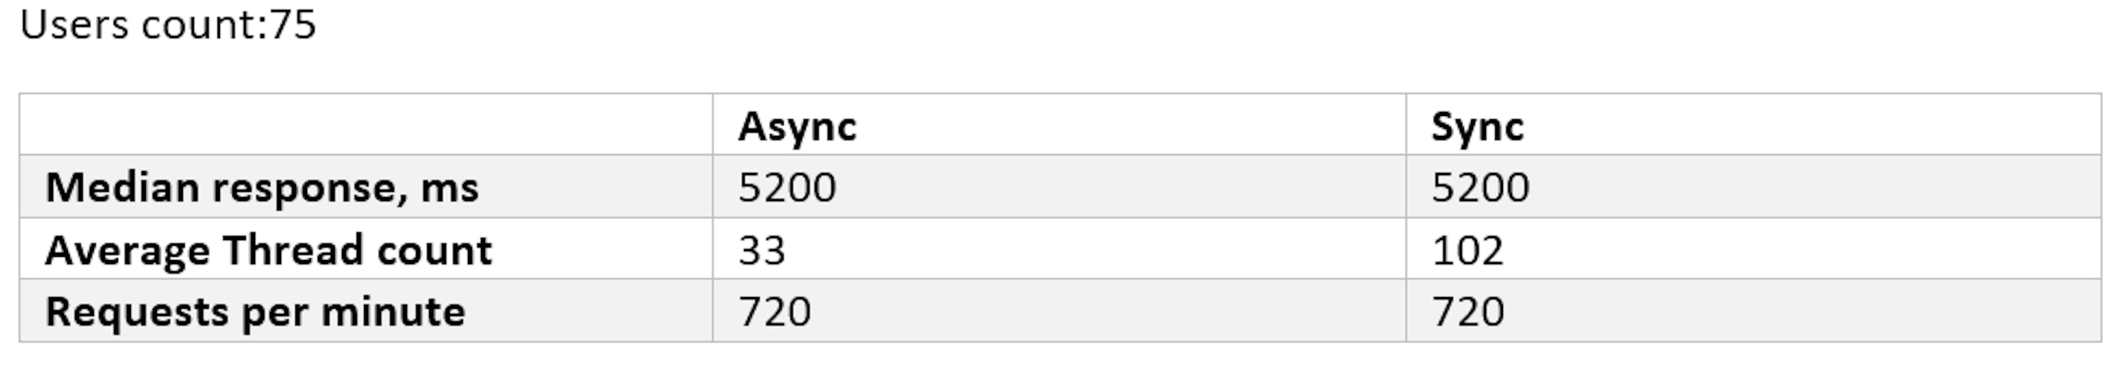Image resolution: width=2121 pixels, height=365 pixels.
Task: Click the Sync requests per minute value 720
Action: click(x=1468, y=313)
